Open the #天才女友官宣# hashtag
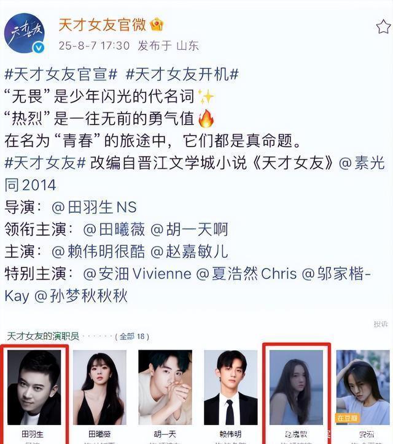This screenshot has width=393, height=444. click(x=61, y=74)
